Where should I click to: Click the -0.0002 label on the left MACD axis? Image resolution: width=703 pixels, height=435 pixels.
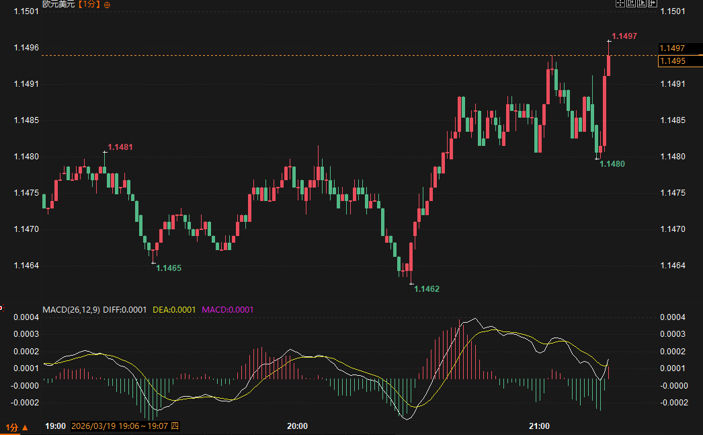tap(25, 403)
